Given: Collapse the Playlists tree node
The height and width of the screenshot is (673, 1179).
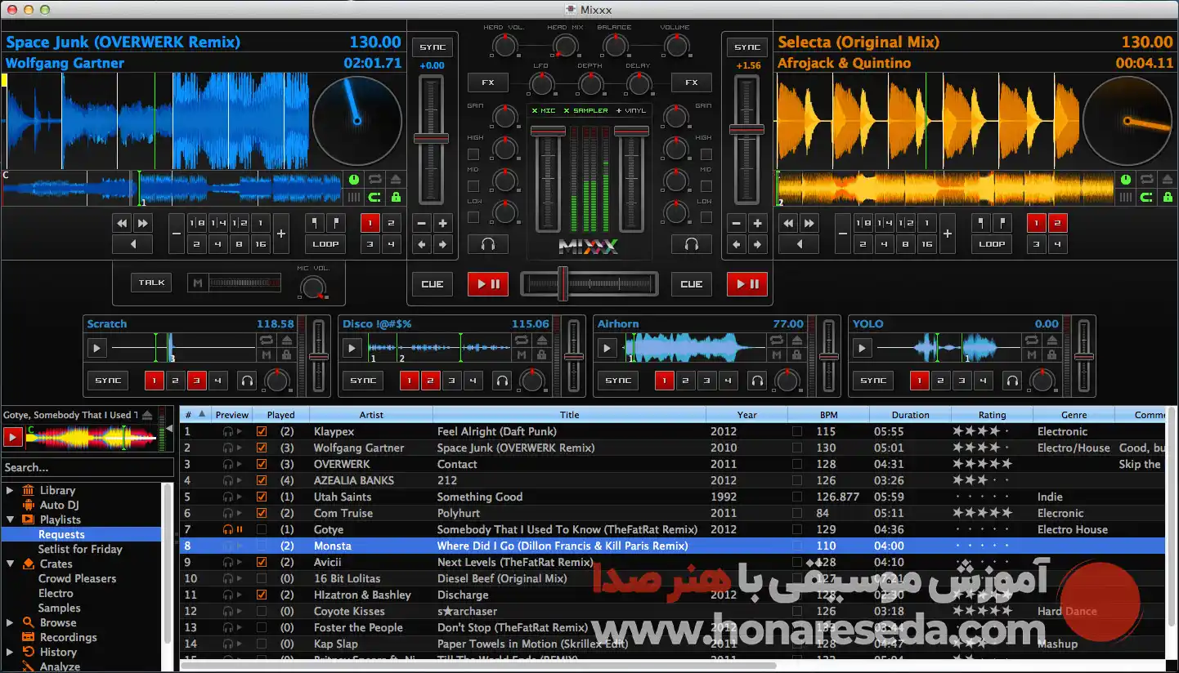Looking at the screenshot, I should coord(10,519).
